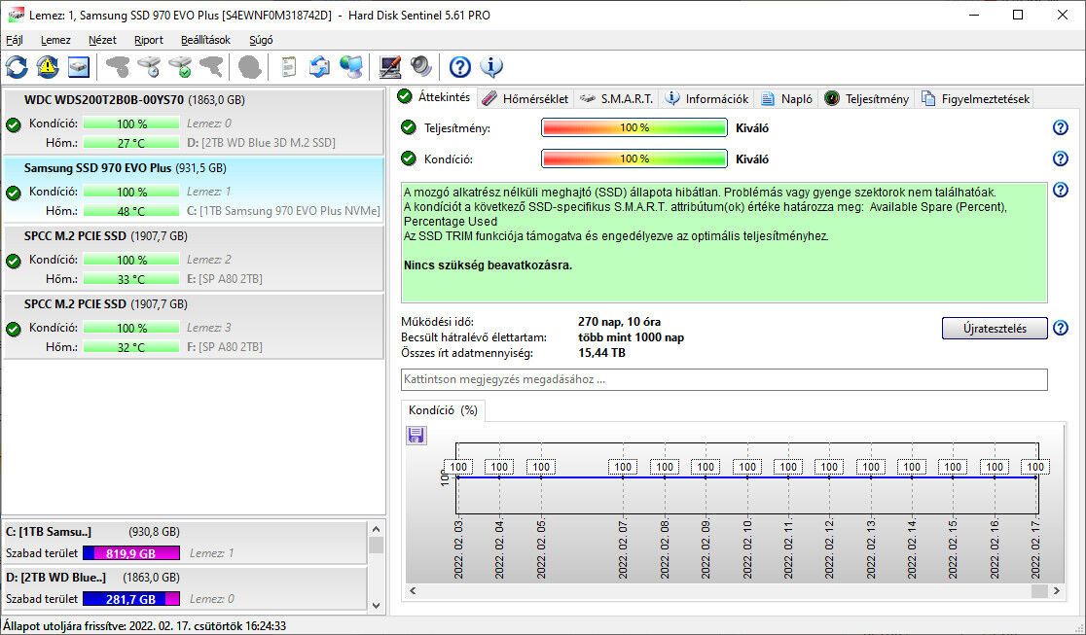Click the 2022. 02. 17. data point label

[x=1035, y=467]
